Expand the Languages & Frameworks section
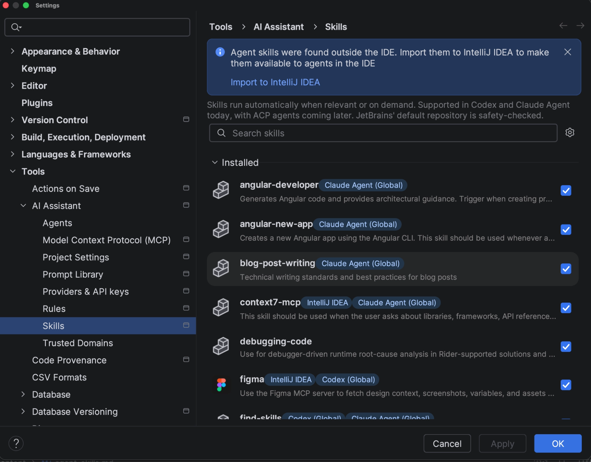 (x=12, y=154)
